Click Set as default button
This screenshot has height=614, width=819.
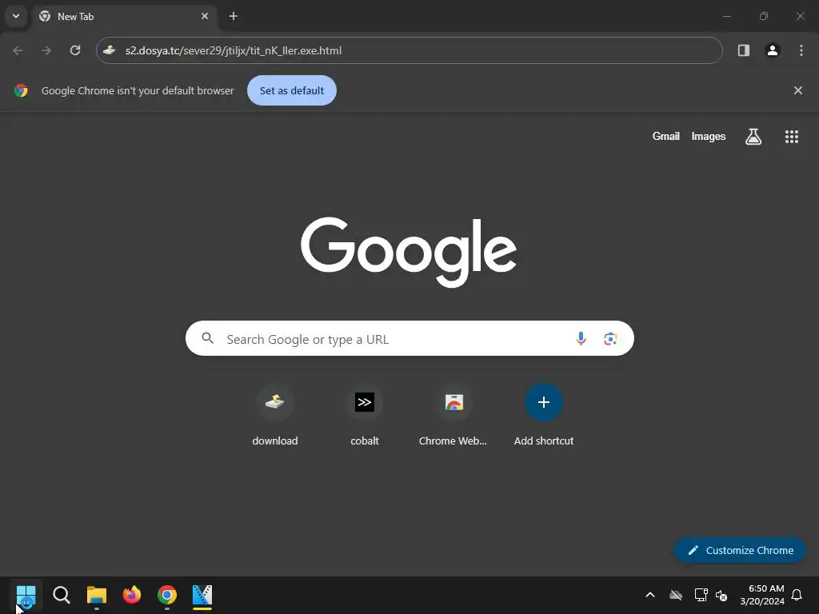click(292, 90)
